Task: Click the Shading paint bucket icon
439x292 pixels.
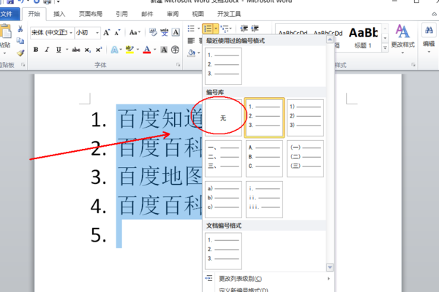Action: tap(192, 53)
